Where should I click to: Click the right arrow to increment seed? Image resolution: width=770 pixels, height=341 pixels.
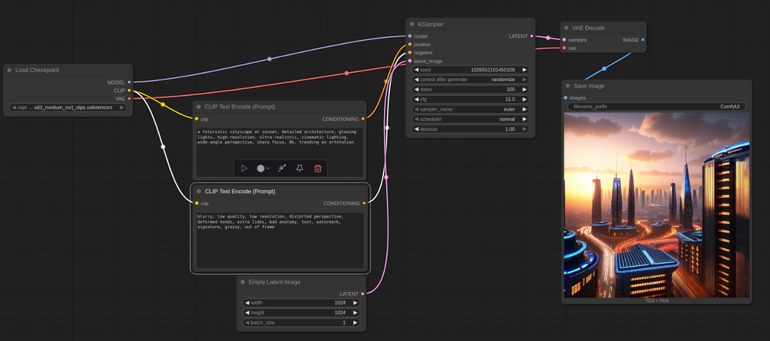525,70
